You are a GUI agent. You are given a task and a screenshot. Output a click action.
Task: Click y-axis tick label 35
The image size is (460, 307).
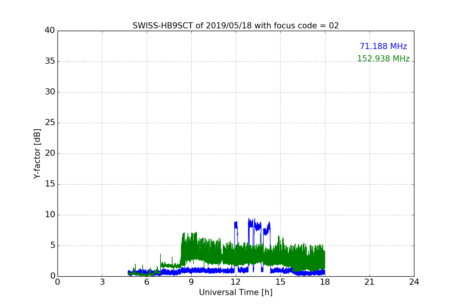50,61
